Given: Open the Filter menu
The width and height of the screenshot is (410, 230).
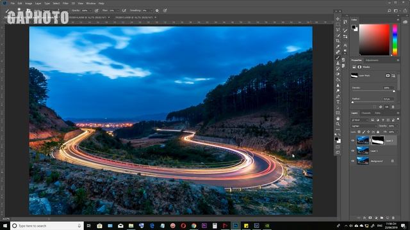Looking at the screenshot, I should (65, 3).
